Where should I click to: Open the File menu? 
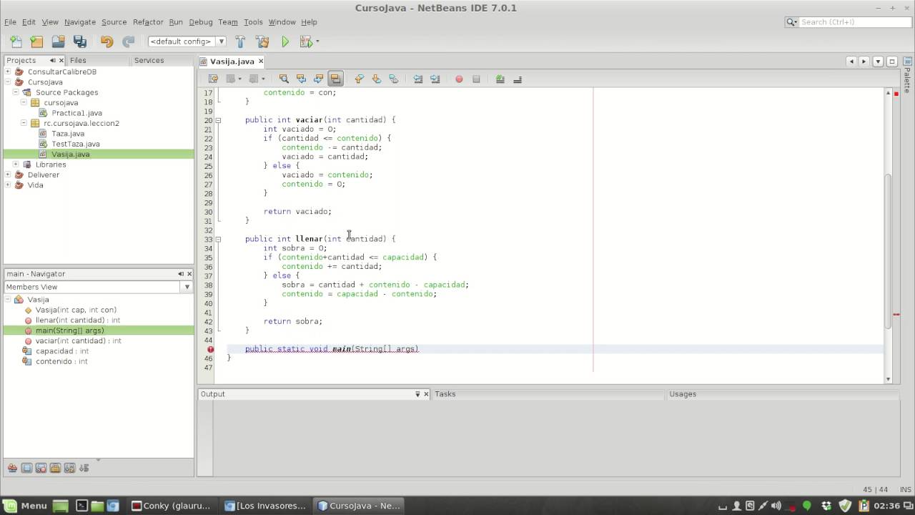10,22
